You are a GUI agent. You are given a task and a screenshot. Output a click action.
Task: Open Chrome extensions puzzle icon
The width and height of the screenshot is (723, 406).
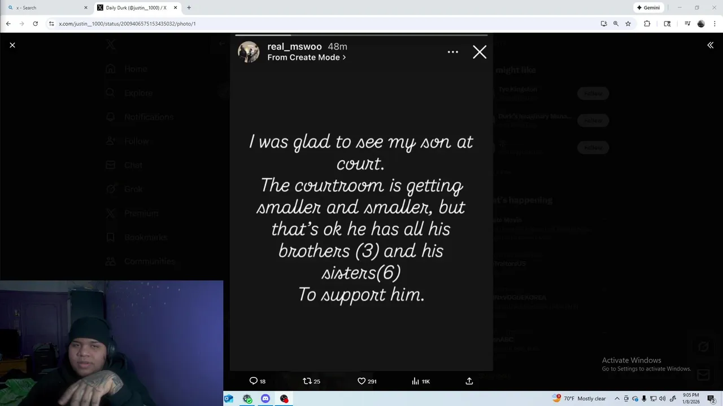[647, 24]
